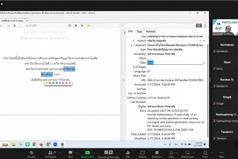Switch to the Info tab
238x159 pixels.
click(x=130, y=31)
